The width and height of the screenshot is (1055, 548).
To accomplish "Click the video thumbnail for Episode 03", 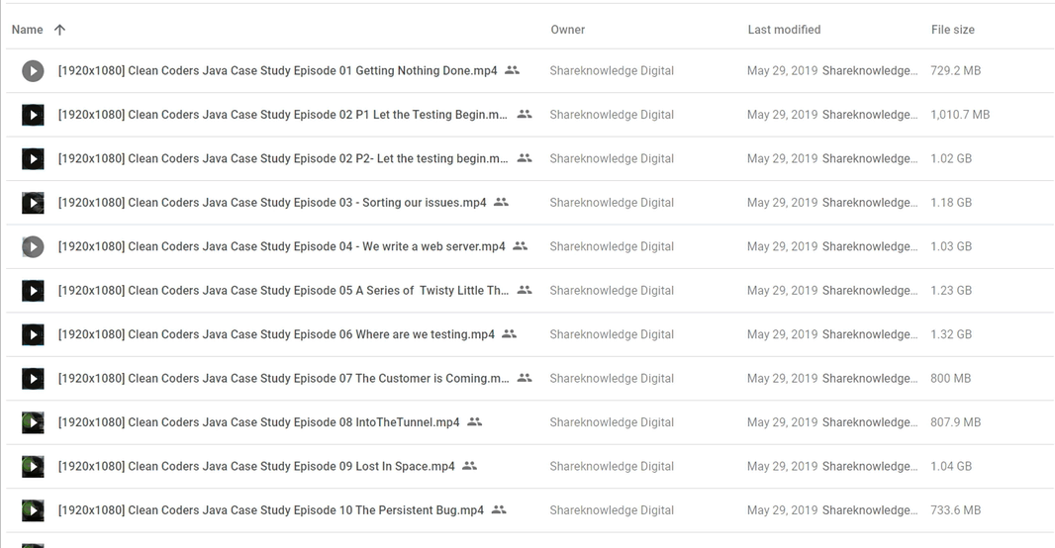I will tap(33, 203).
